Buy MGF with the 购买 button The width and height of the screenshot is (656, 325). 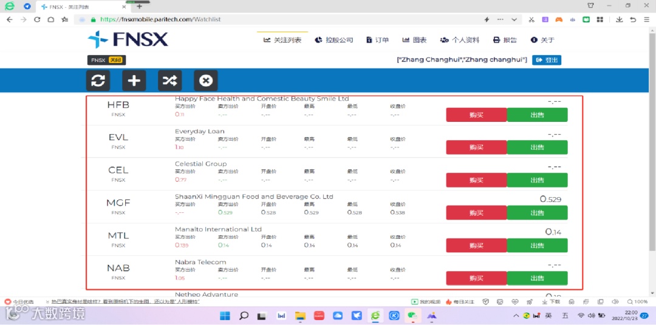477,213
